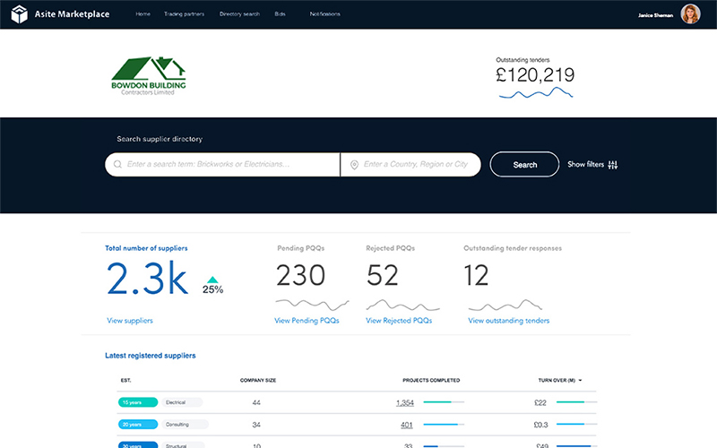Viewport: 717px width, 448px height.
Task: Click the 12 outstanding tender responses number
Action: [x=476, y=275]
